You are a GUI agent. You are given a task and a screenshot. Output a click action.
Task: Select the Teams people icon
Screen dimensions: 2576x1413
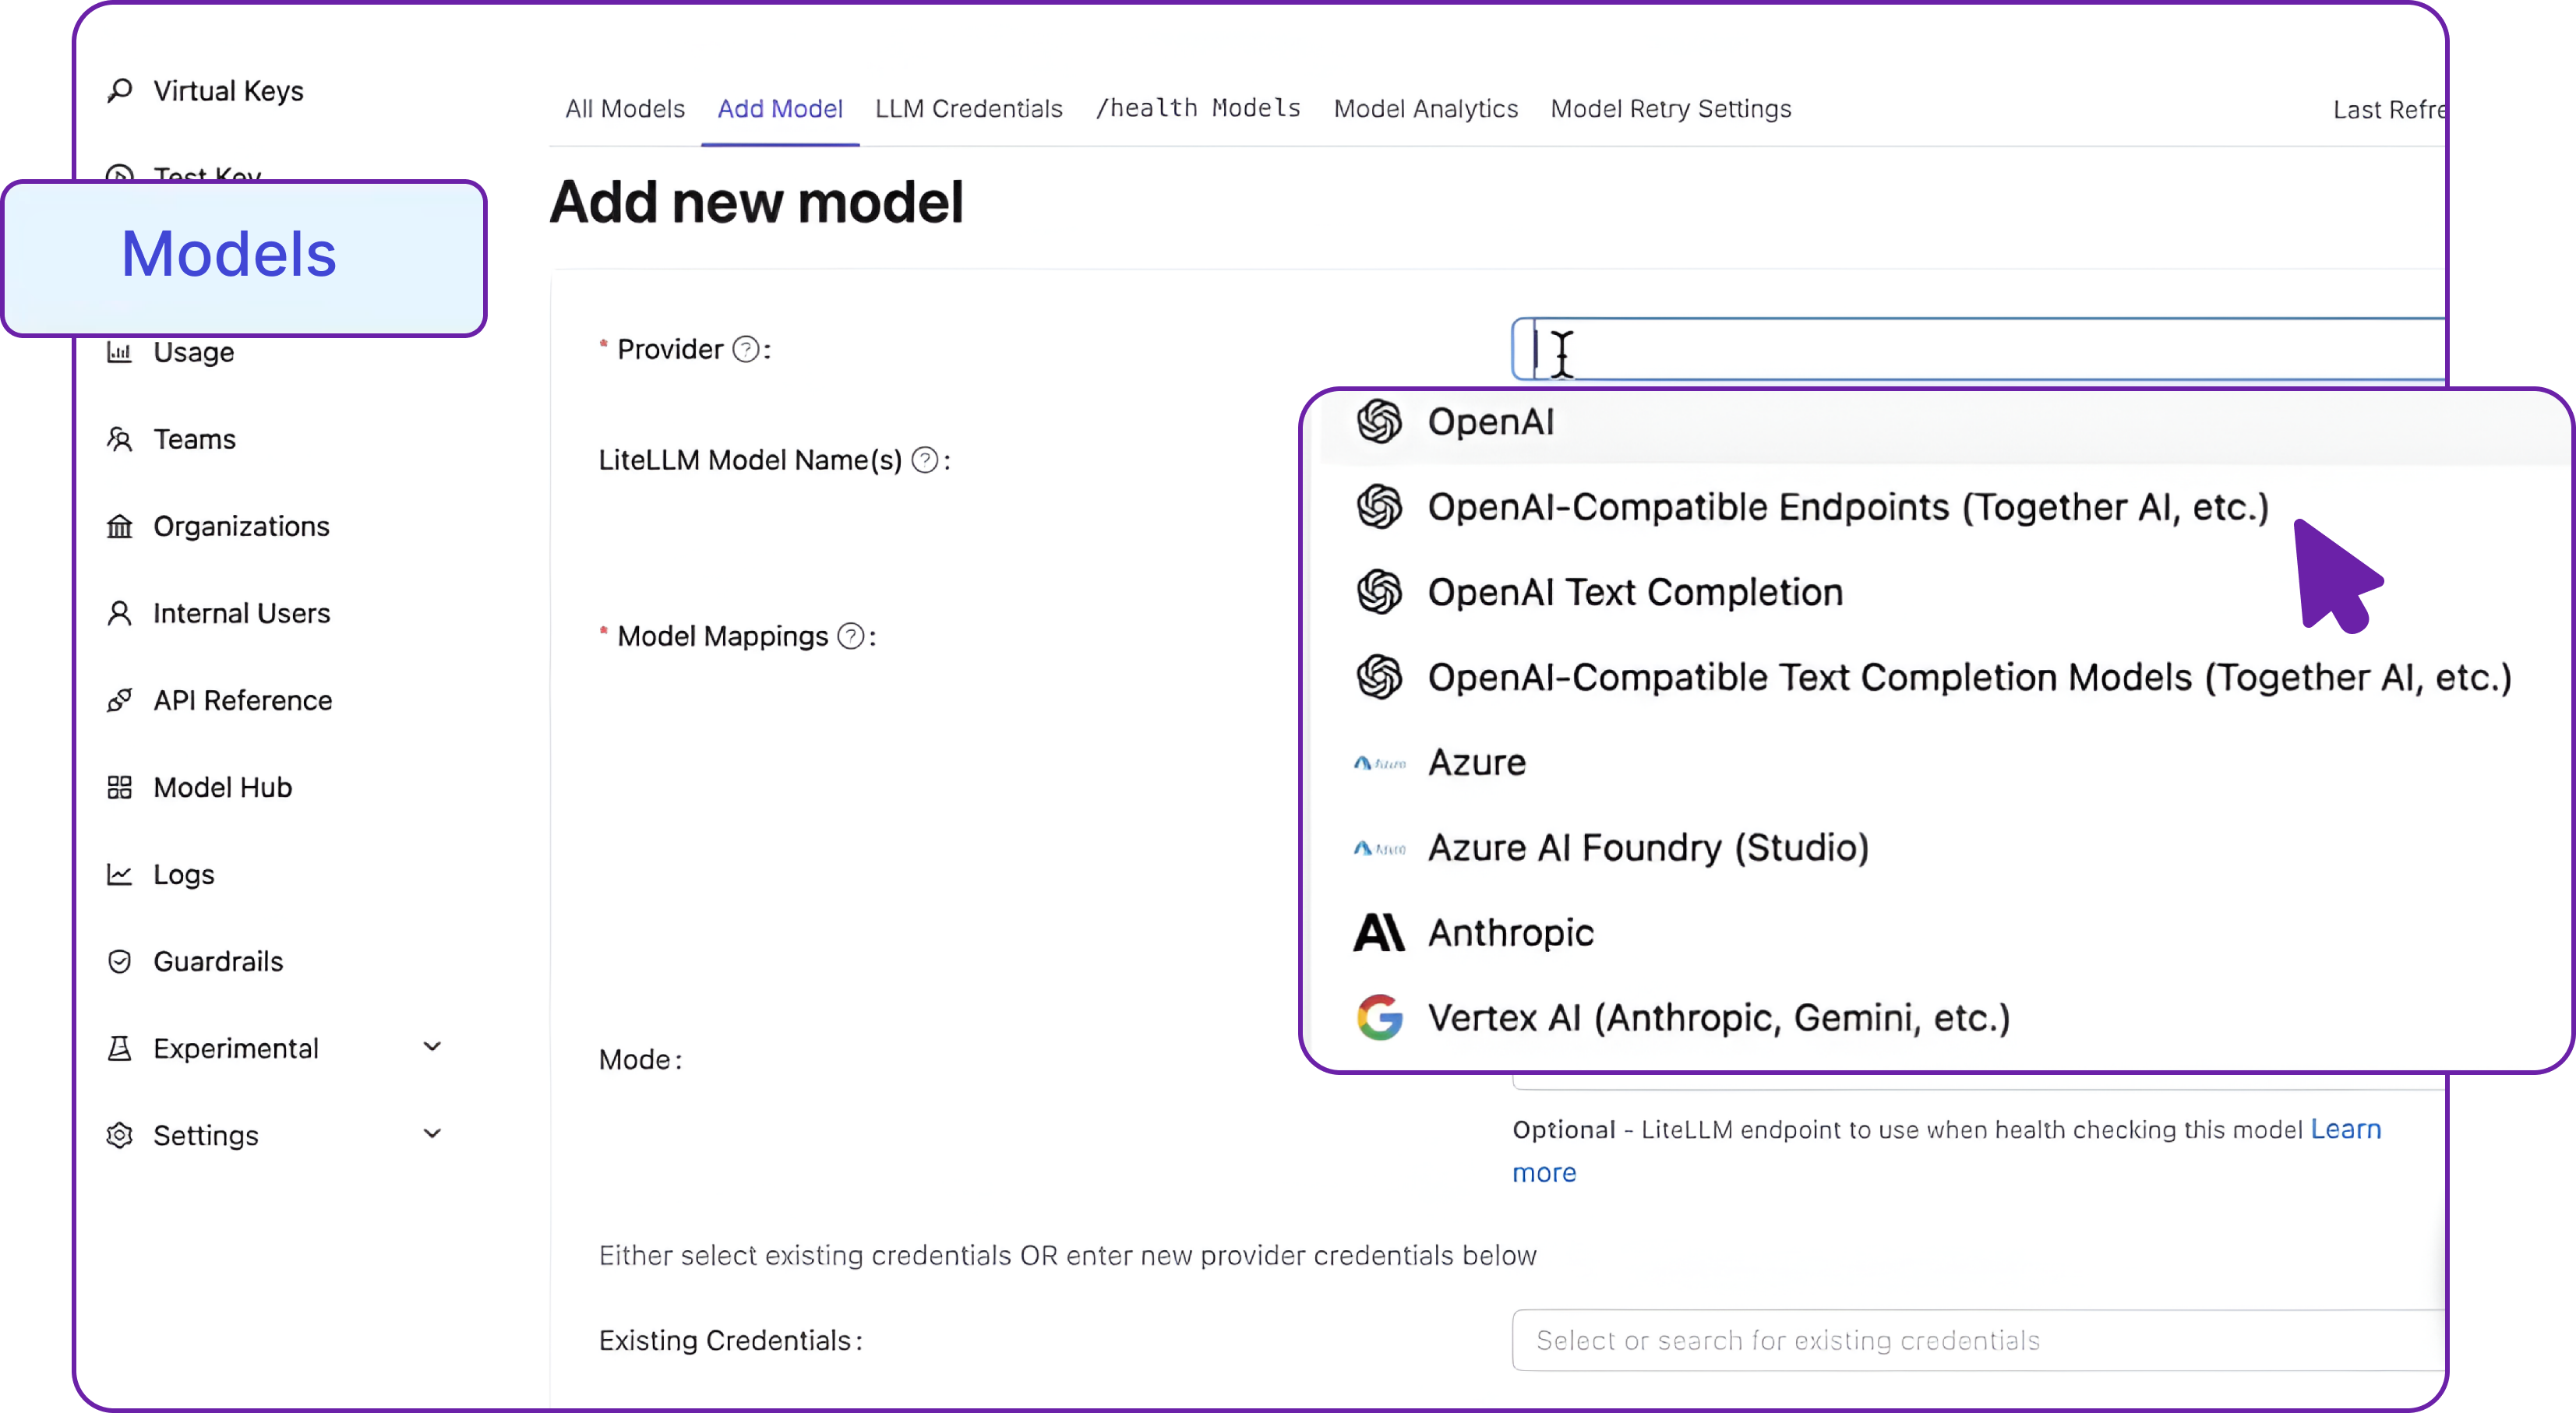click(120, 439)
